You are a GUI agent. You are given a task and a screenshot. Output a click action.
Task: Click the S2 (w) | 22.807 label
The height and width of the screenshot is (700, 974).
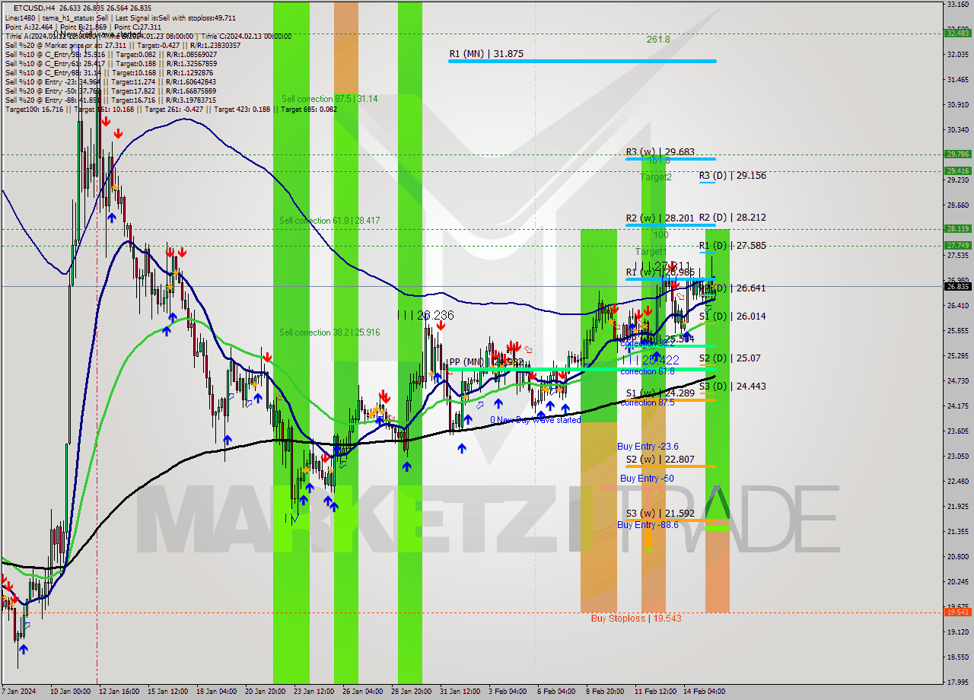tap(660, 460)
